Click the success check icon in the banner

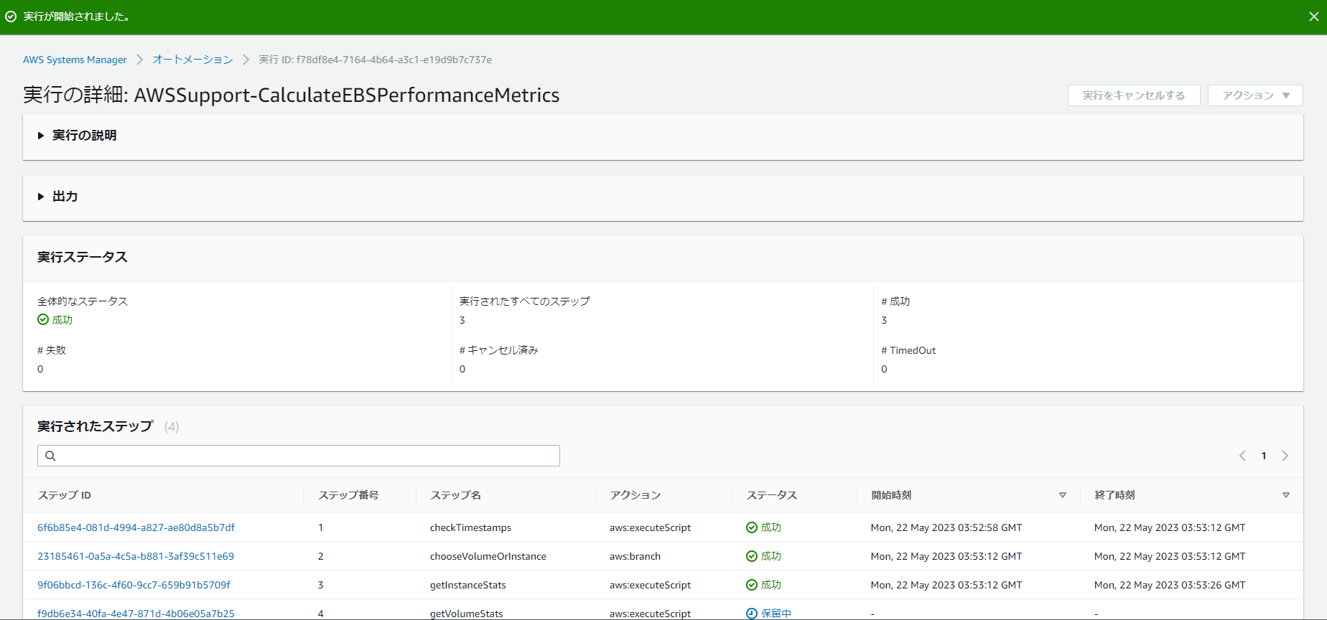pyautogui.click(x=11, y=17)
